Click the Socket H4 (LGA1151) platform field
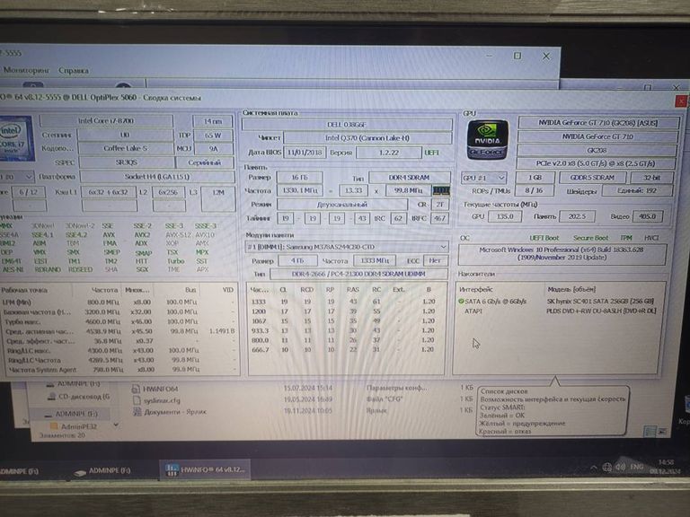This screenshot has height=517, width=690. pos(157,177)
